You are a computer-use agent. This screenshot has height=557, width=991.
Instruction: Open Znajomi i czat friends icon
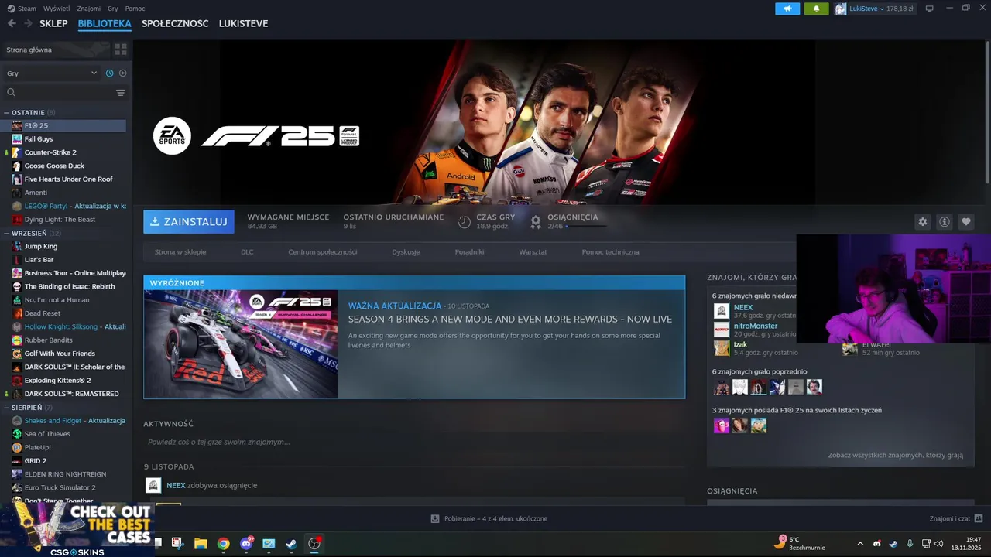(979, 518)
